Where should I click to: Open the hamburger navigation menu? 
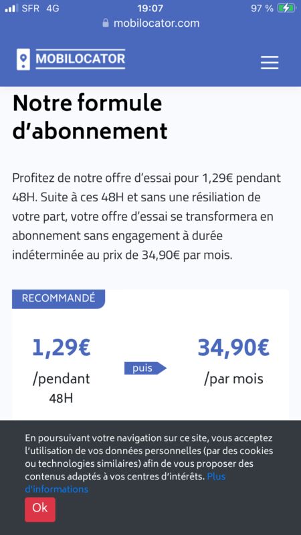pos(270,62)
